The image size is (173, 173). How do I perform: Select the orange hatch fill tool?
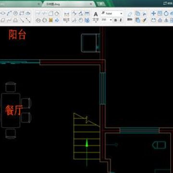(50, 20)
